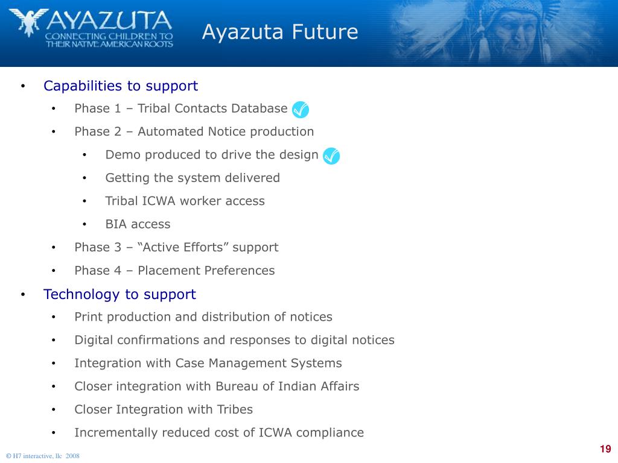Click the BIA access bullet item
The width and height of the screenshot is (618, 463).
(x=138, y=224)
